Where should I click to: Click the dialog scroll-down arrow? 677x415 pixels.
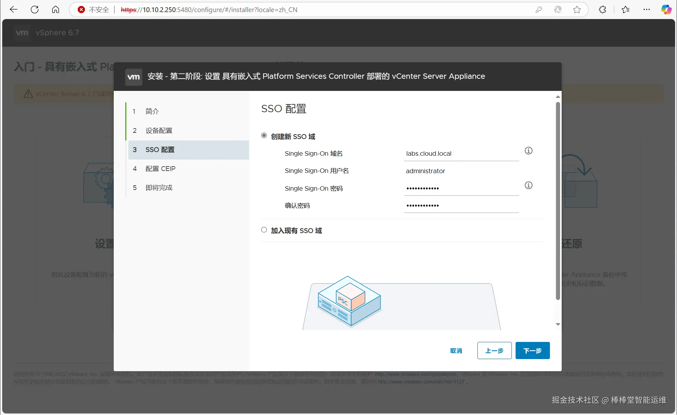(558, 324)
